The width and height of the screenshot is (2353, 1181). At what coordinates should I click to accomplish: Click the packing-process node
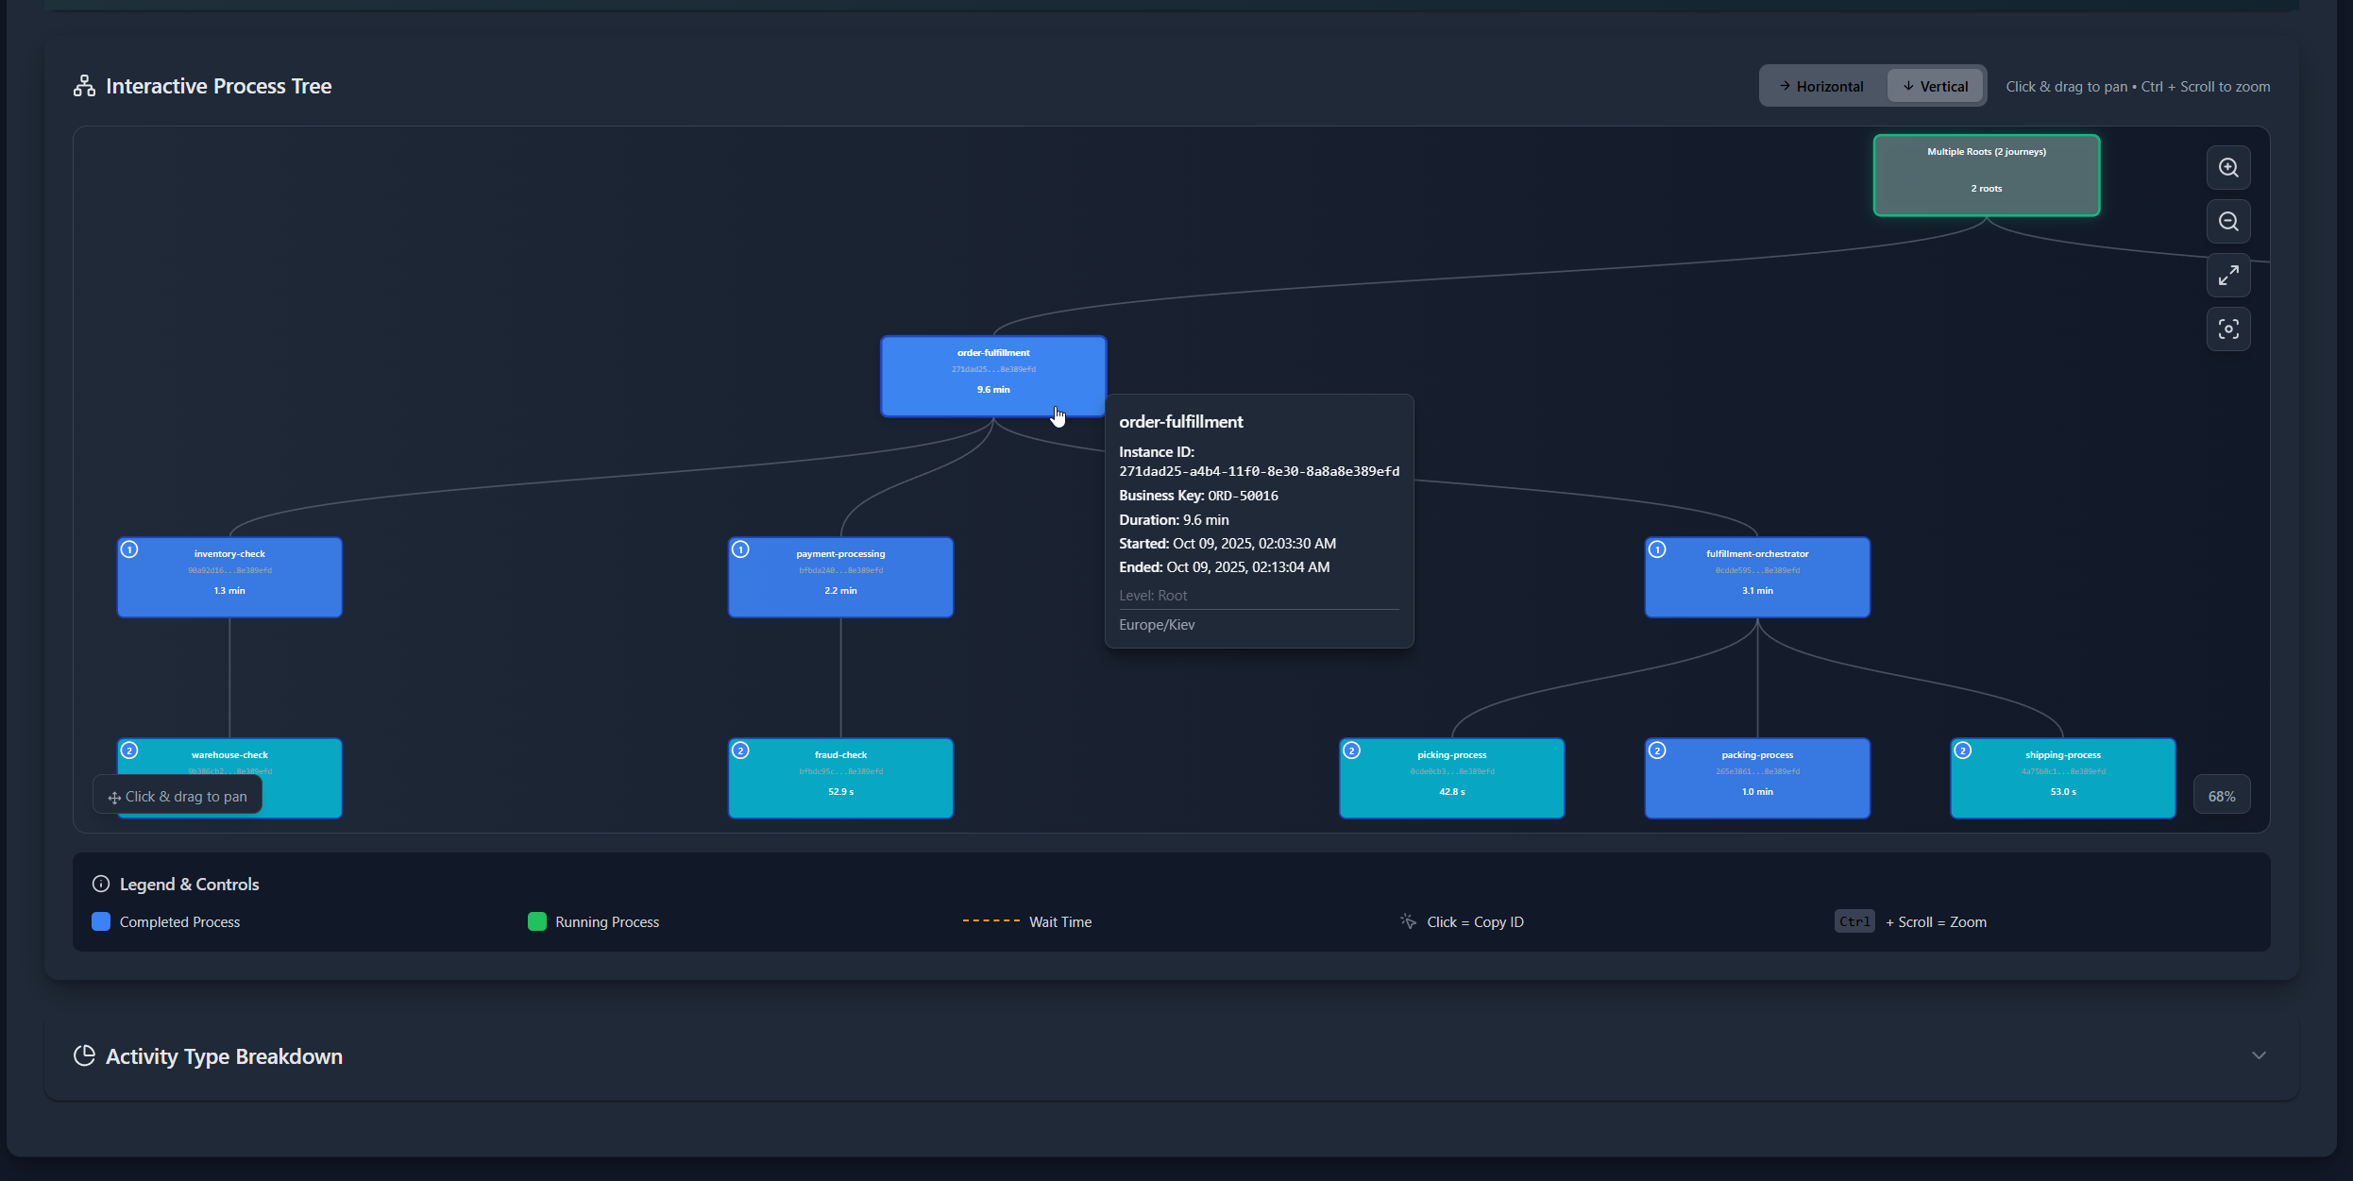point(1756,779)
